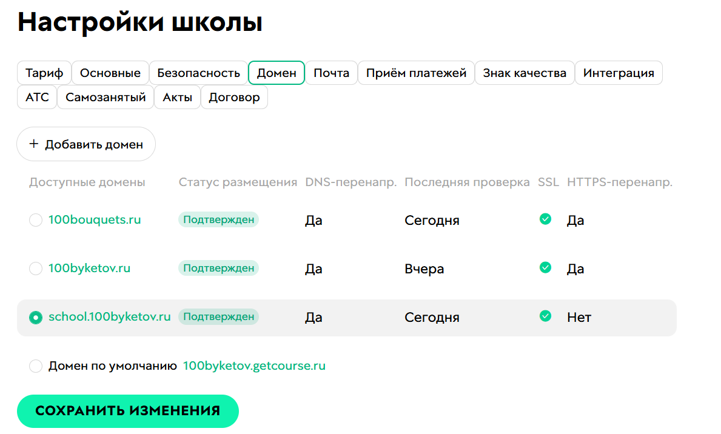Select the 100bouquets.ru radio button

click(x=36, y=220)
